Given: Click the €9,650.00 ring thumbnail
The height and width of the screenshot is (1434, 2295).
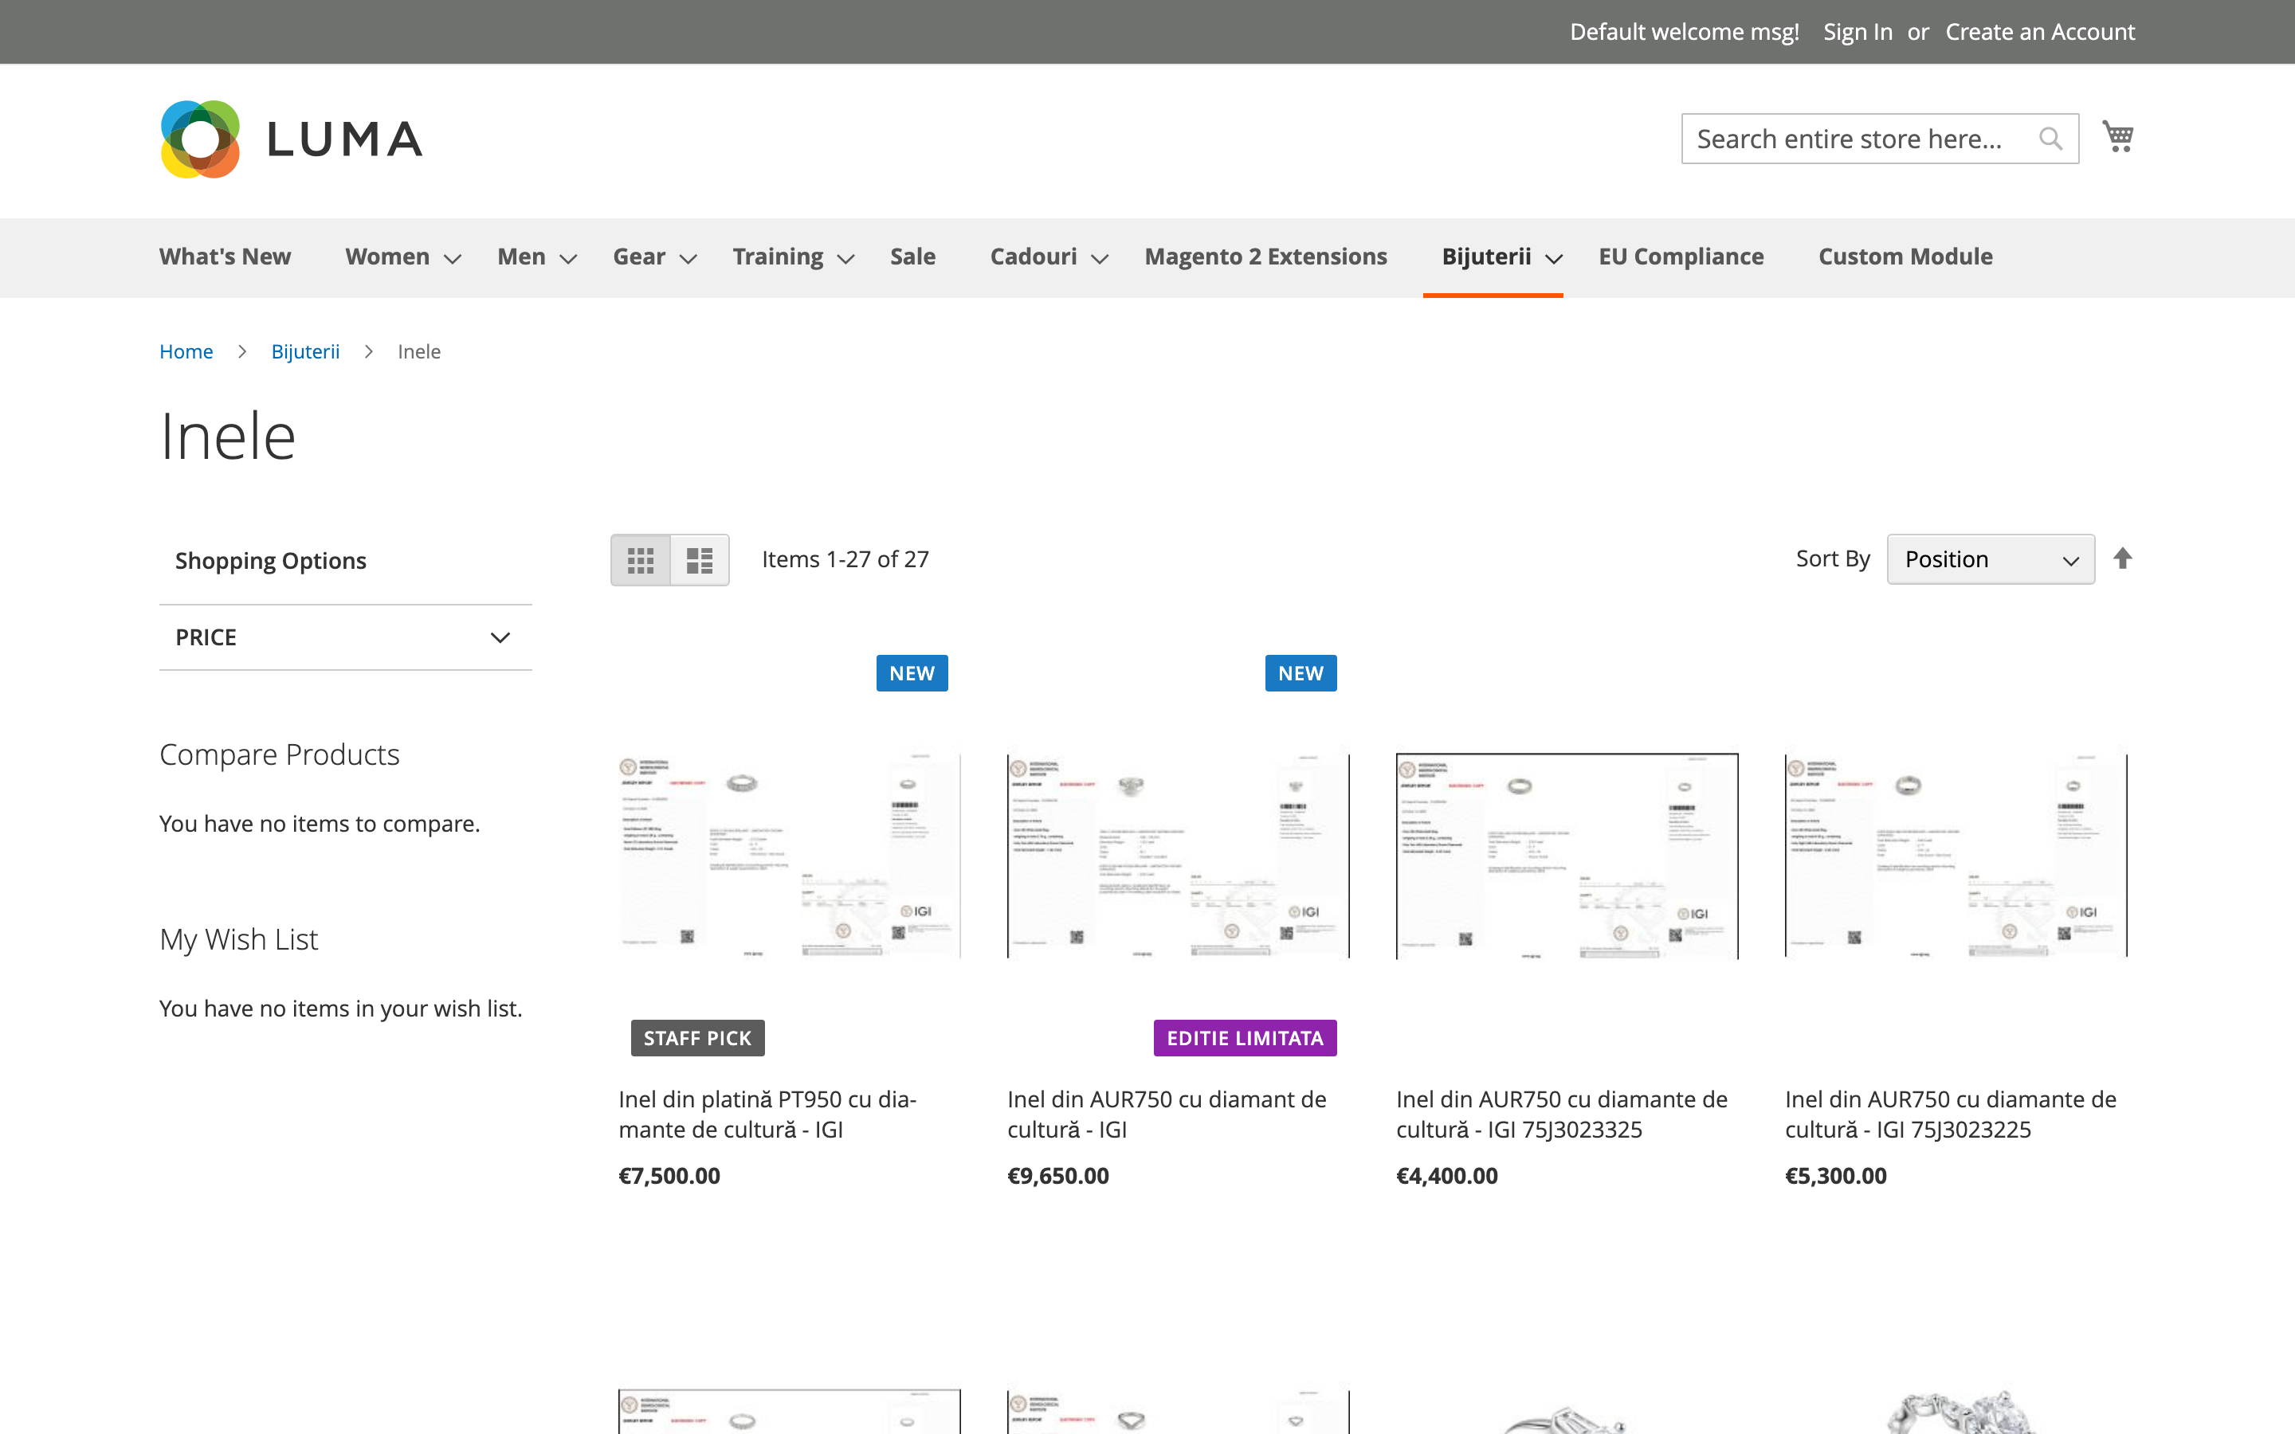Looking at the screenshot, I should (x=1178, y=856).
